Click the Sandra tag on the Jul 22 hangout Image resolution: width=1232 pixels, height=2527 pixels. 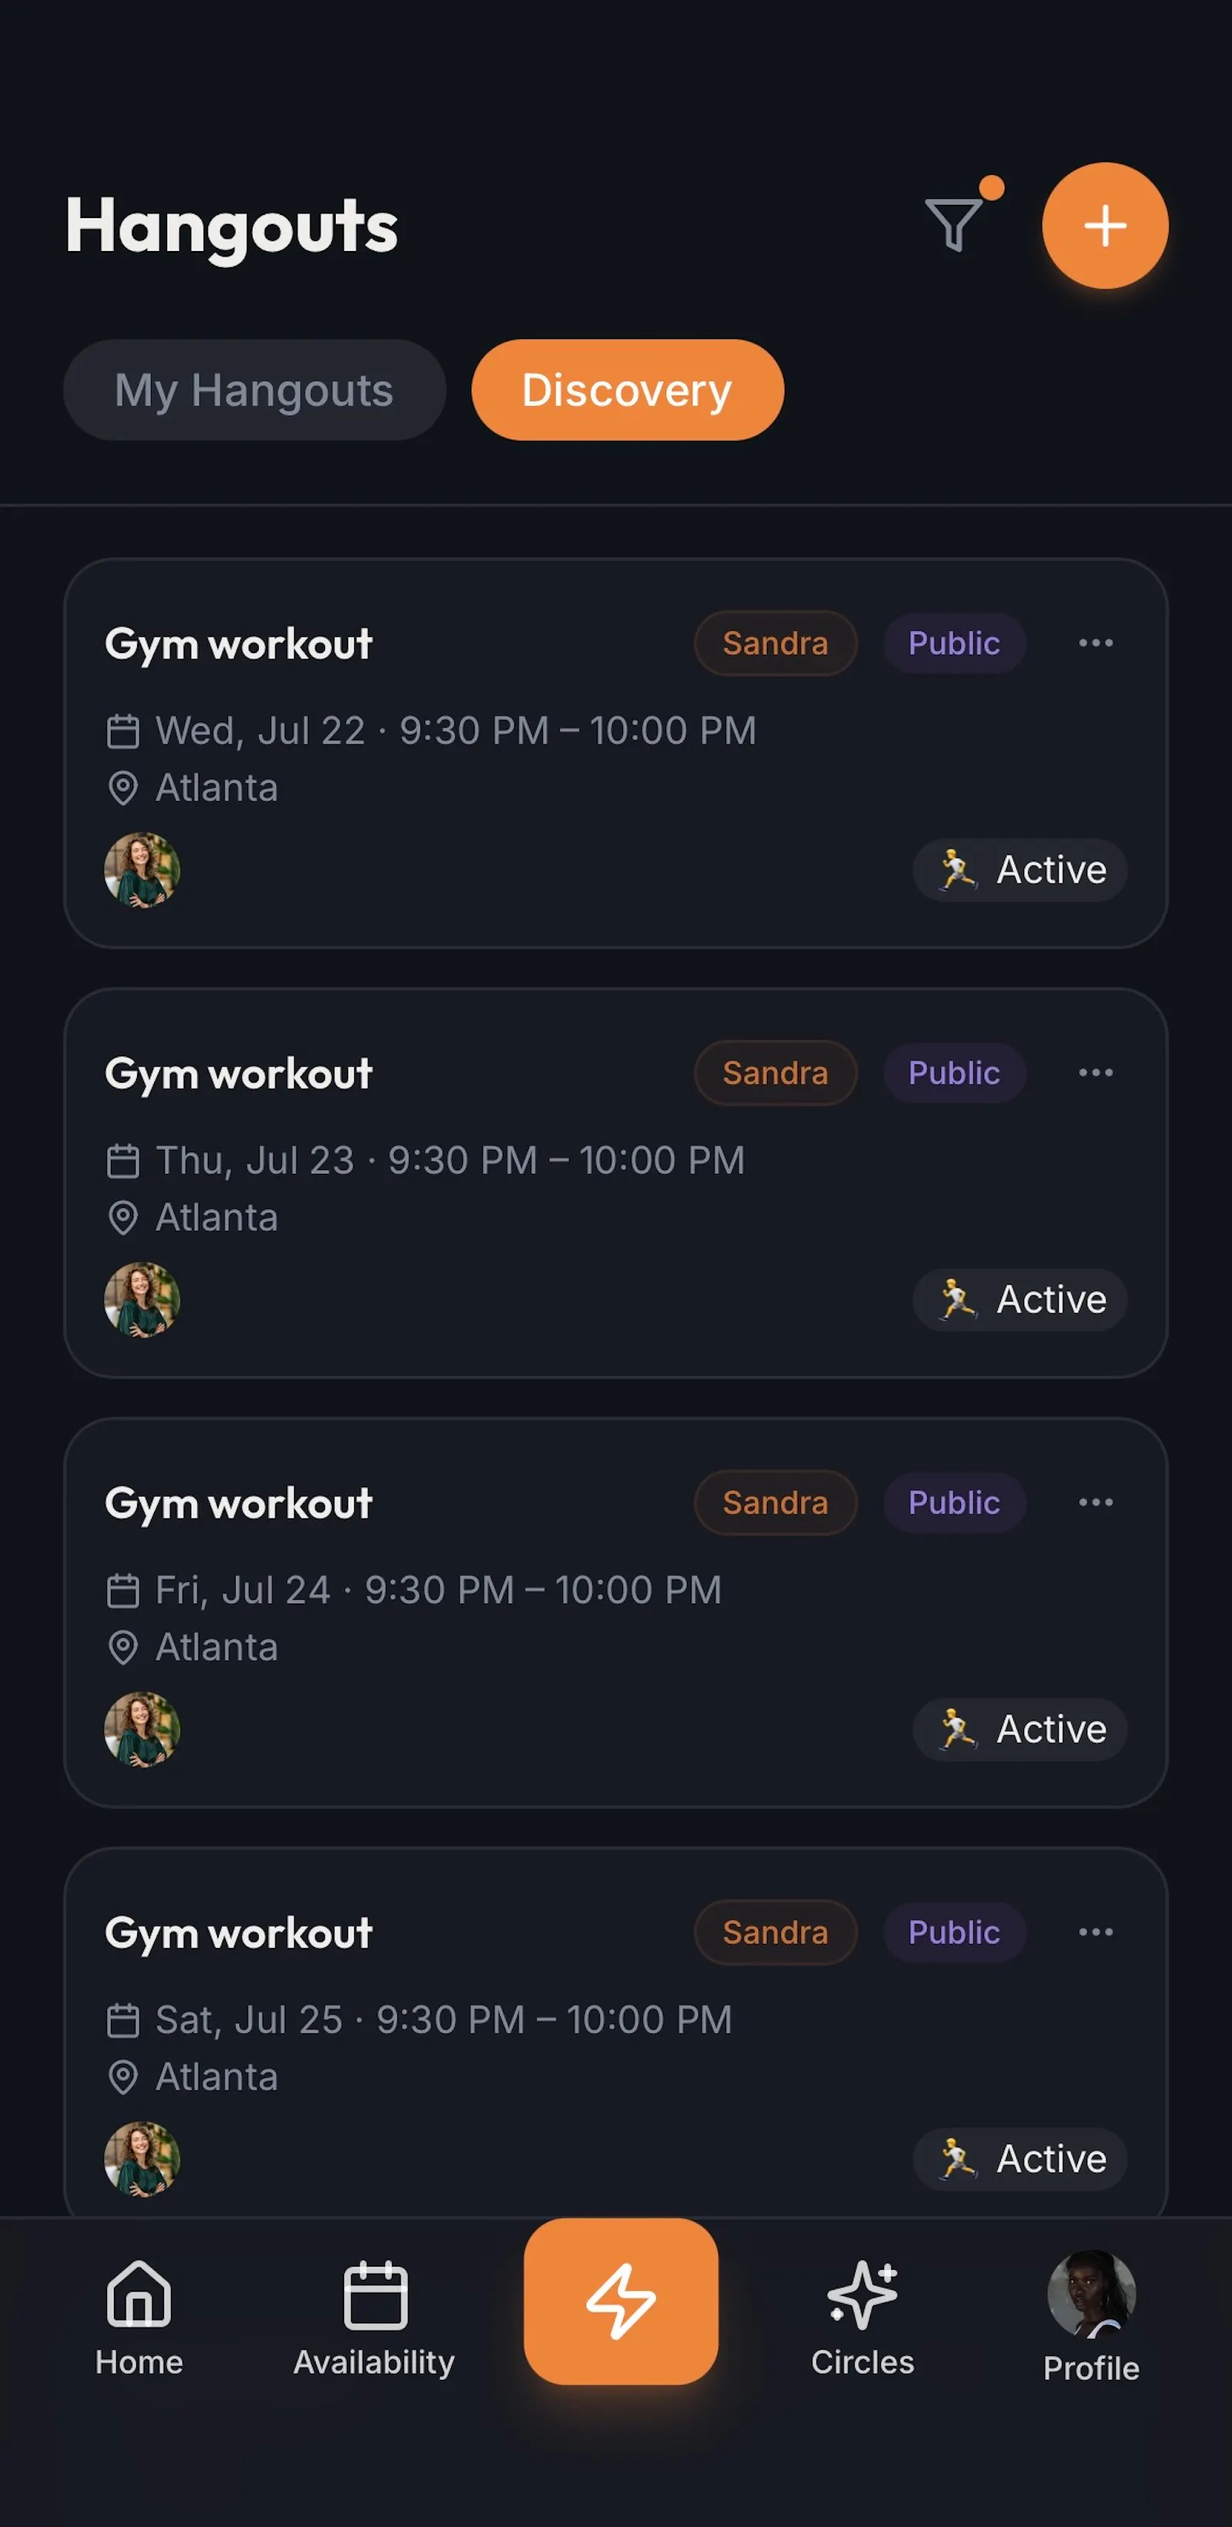[775, 642]
